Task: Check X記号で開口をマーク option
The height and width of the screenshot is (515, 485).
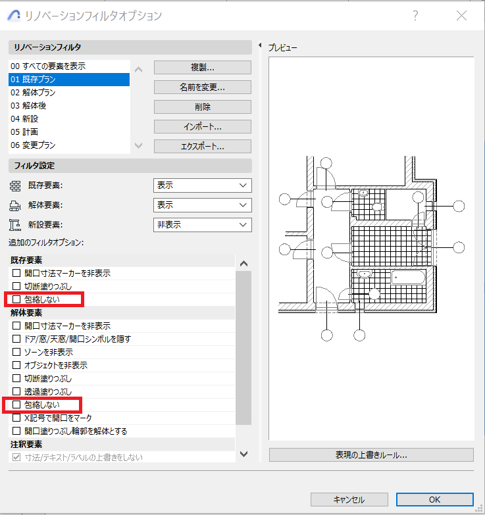Action: point(17,418)
